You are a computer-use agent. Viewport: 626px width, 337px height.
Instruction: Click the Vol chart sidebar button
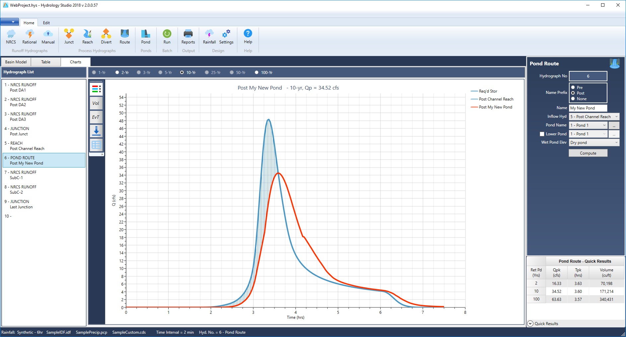tap(96, 103)
